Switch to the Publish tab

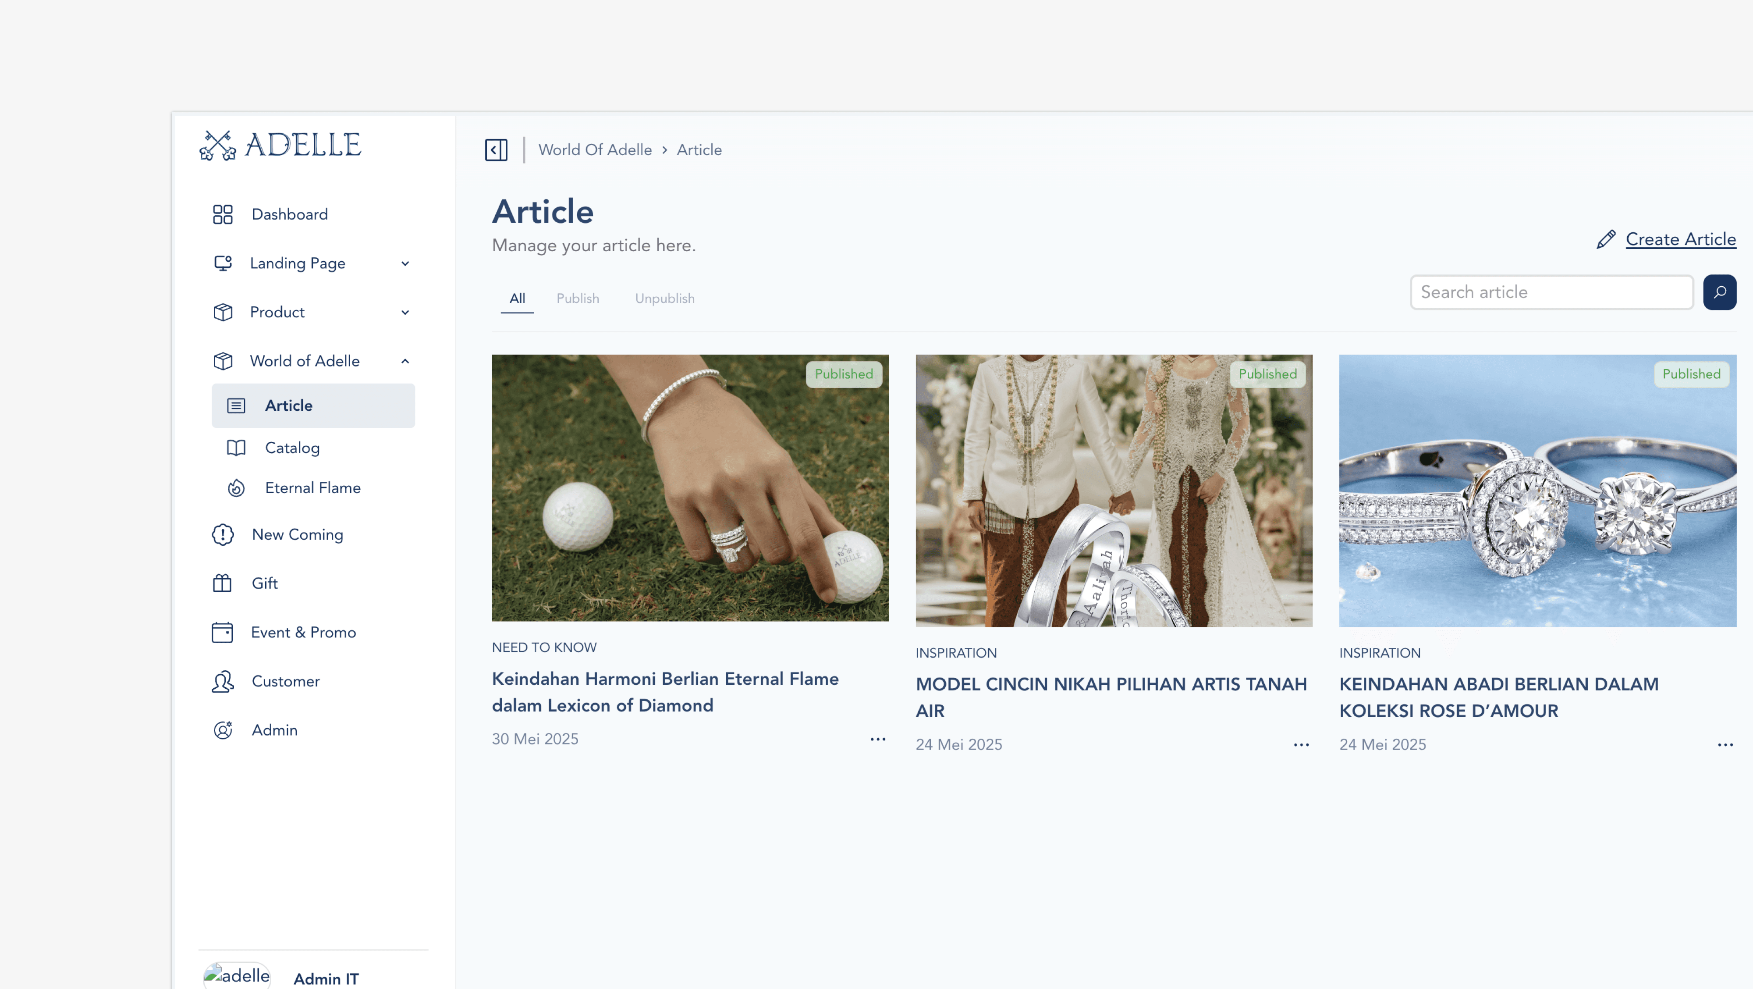(x=578, y=298)
